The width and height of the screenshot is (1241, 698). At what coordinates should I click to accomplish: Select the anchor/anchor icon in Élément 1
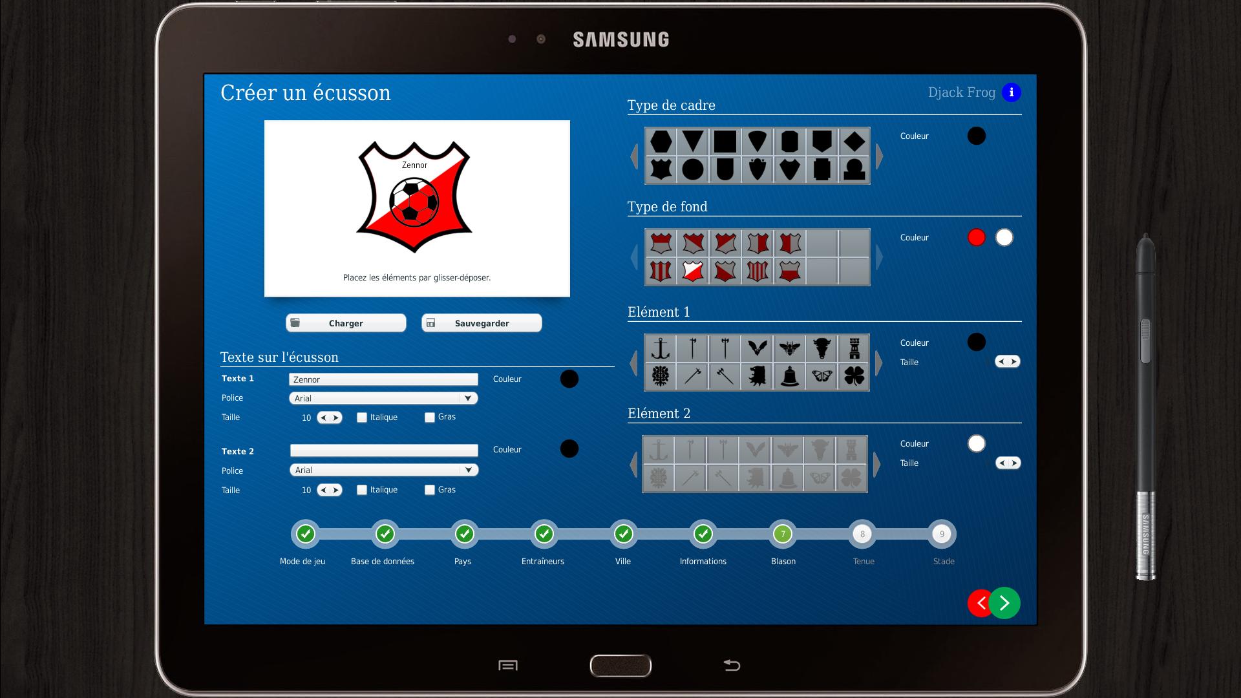click(661, 348)
